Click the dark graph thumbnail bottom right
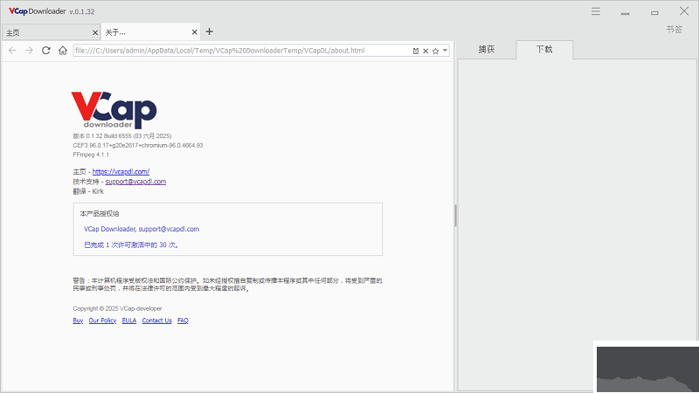Screen dimensions: 699x393 647,369
